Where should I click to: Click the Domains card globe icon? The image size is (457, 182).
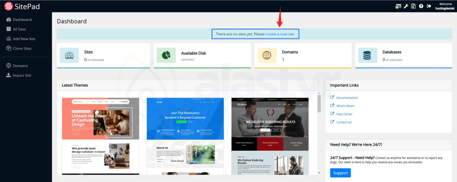[267, 55]
